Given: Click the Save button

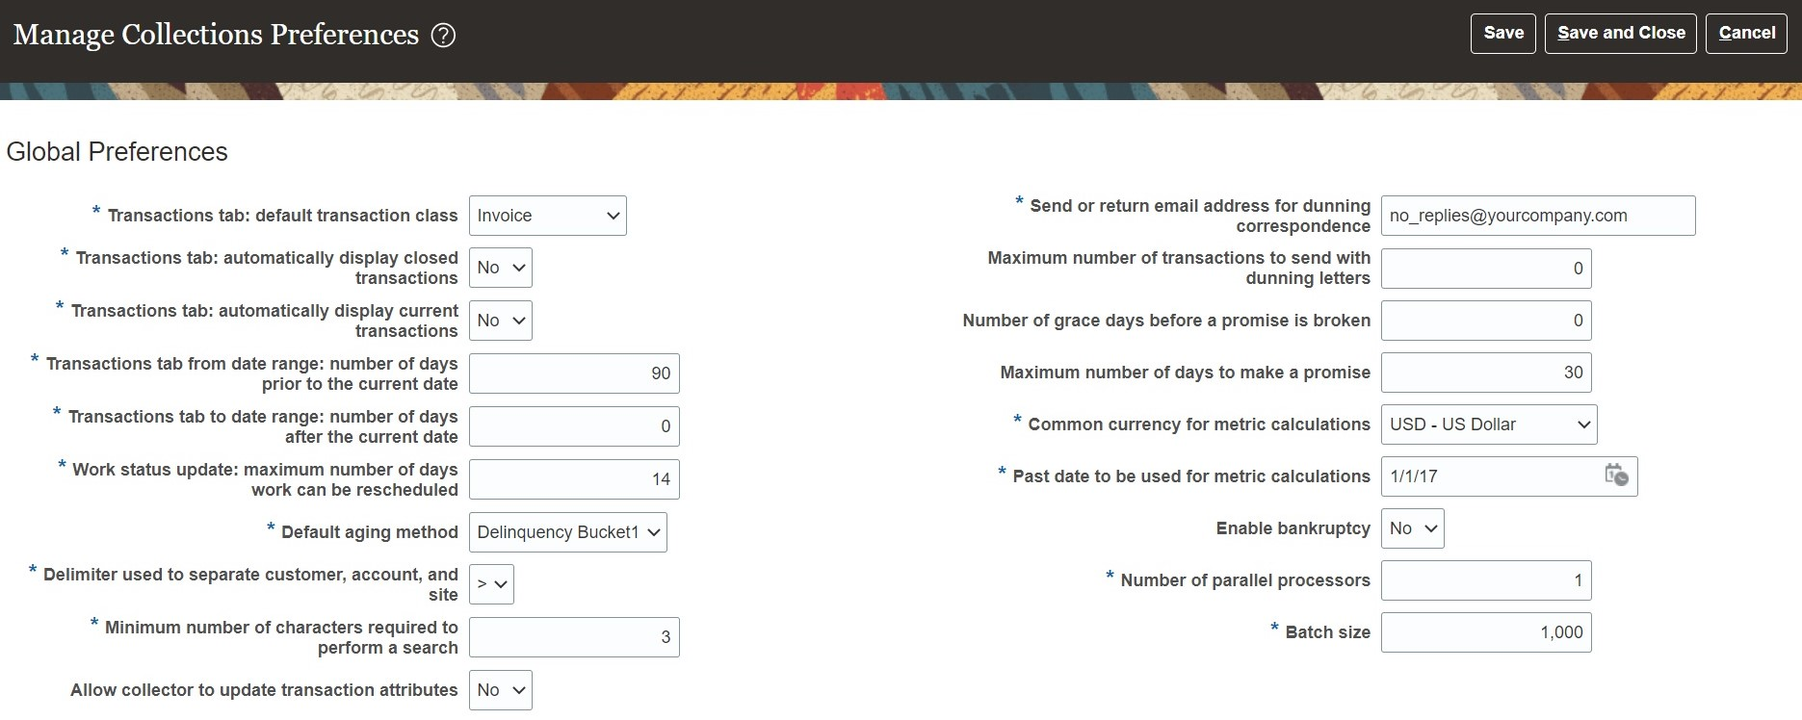Looking at the screenshot, I should 1502,34.
